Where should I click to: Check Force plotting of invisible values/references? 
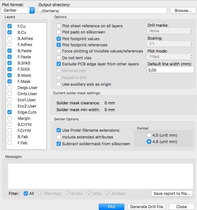tap(59, 51)
